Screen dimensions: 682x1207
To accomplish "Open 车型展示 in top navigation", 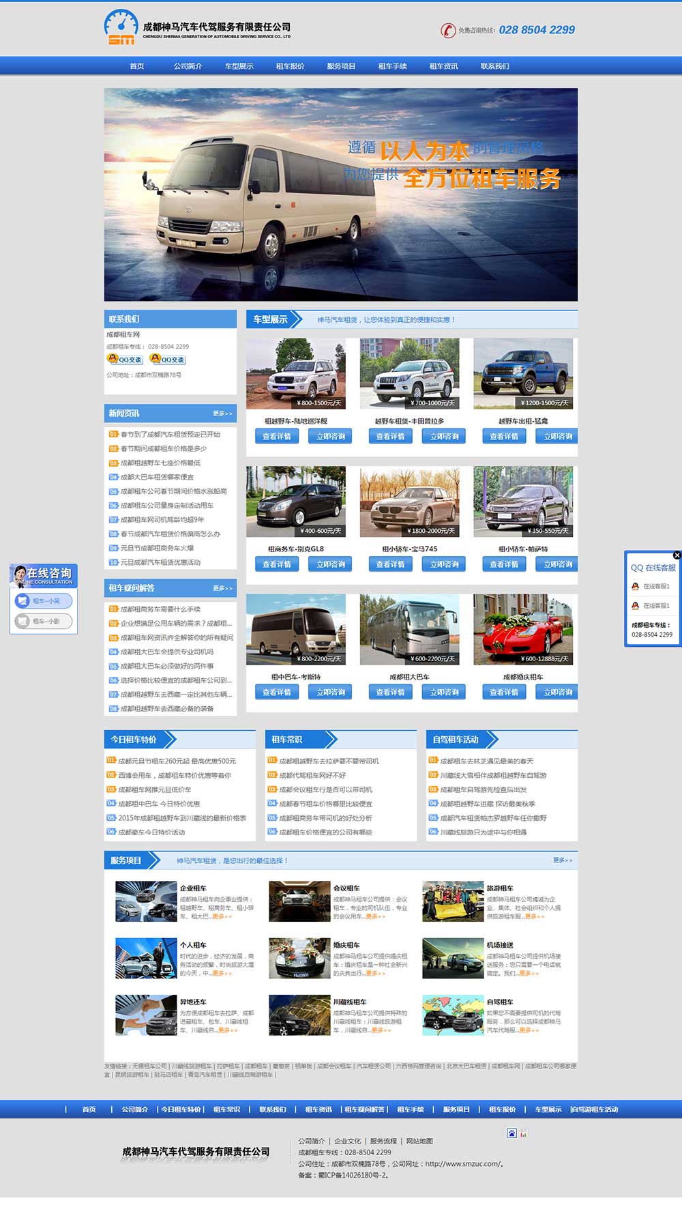I will coord(239,66).
